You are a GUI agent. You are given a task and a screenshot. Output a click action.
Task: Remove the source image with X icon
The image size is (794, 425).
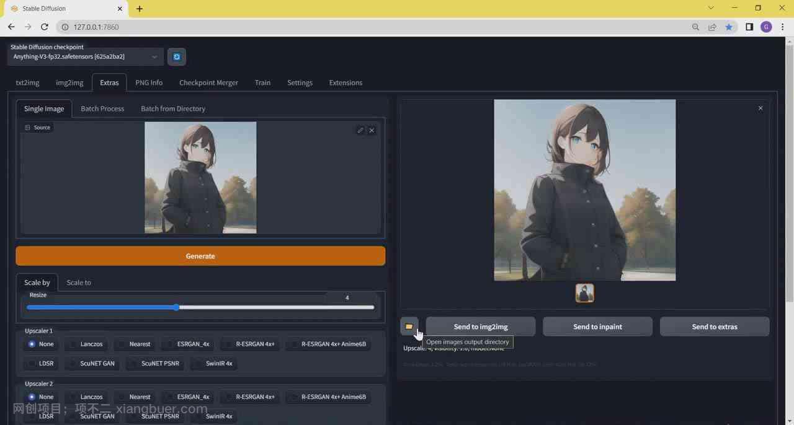coord(372,130)
